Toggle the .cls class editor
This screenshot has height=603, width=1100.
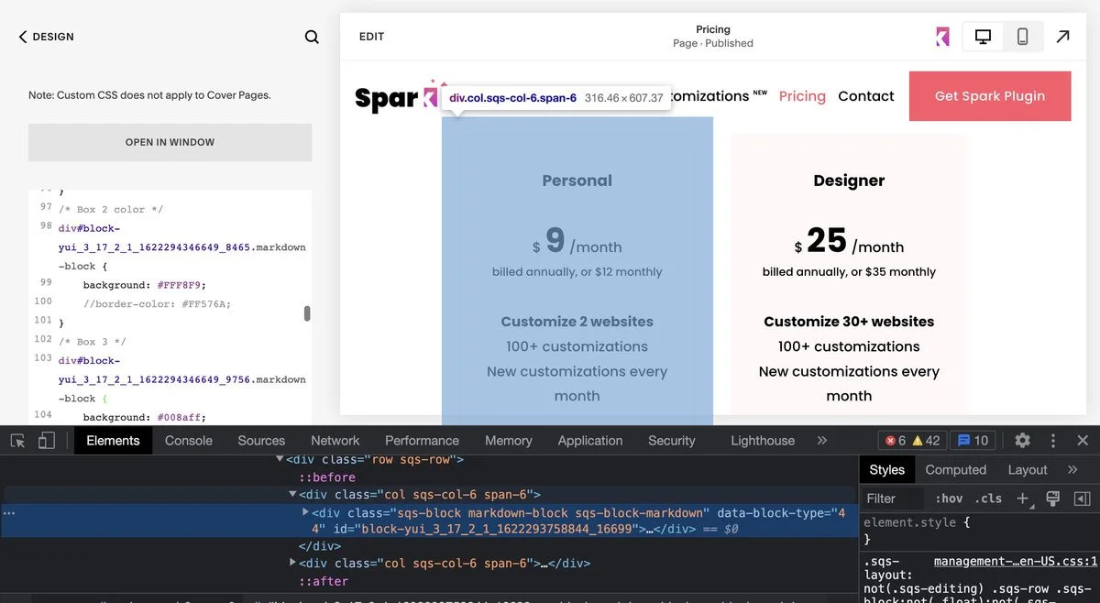988,499
